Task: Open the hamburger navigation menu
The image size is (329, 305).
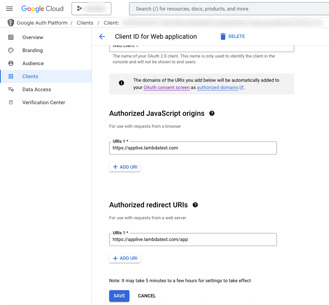Action: [9, 9]
